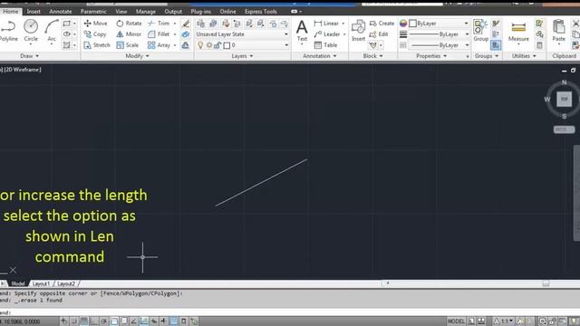Toggle Ortho Mode in status bar
The width and height of the screenshot is (580, 326).
(x=94, y=321)
